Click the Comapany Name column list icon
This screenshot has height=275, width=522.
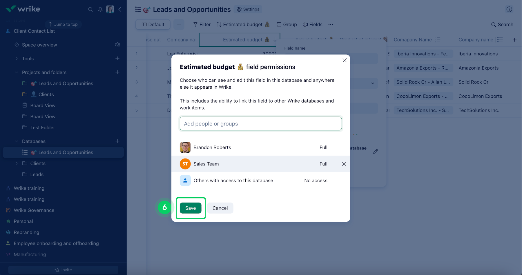[438, 40]
